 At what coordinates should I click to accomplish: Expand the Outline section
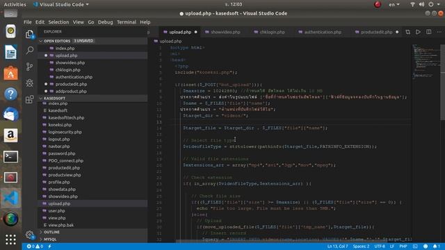92,232
